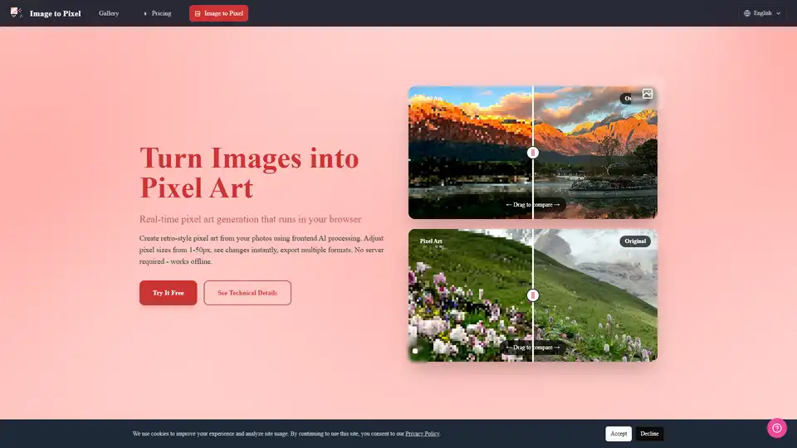Click the red Image to Pixel nav button
Viewport: 797px width, 448px height.
218,13
